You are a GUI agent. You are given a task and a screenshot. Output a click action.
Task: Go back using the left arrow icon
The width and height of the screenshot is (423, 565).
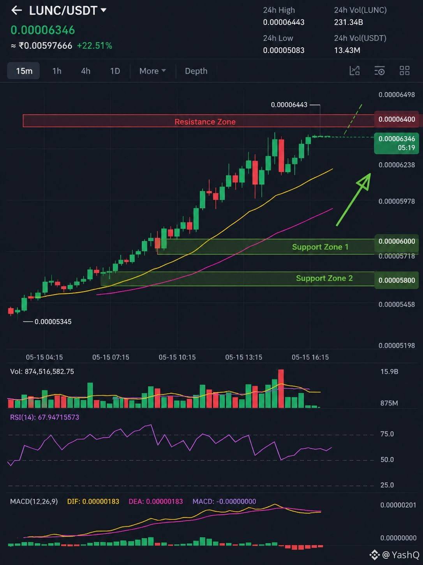[x=16, y=11]
